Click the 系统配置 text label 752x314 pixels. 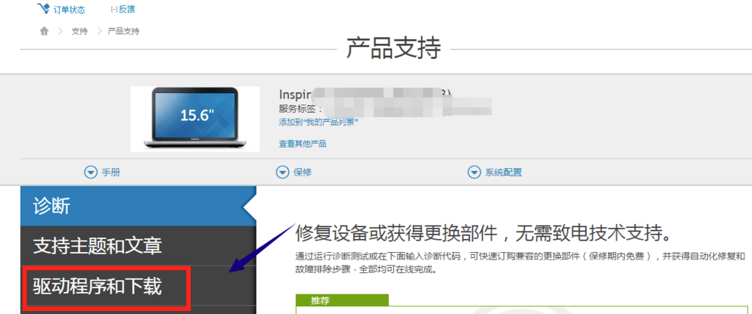tap(503, 173)
